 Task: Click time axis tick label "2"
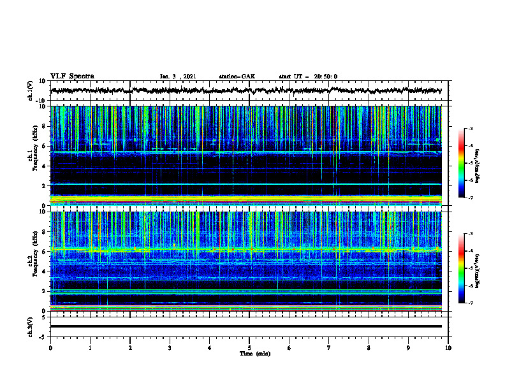[130, 348]
